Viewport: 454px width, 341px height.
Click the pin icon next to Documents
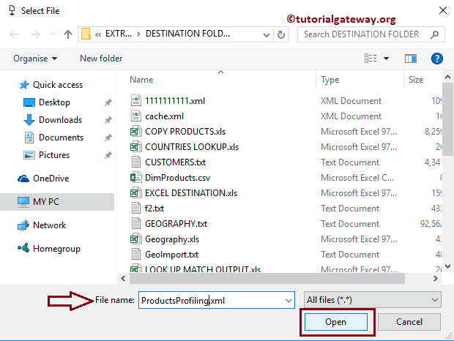(108, 138)
